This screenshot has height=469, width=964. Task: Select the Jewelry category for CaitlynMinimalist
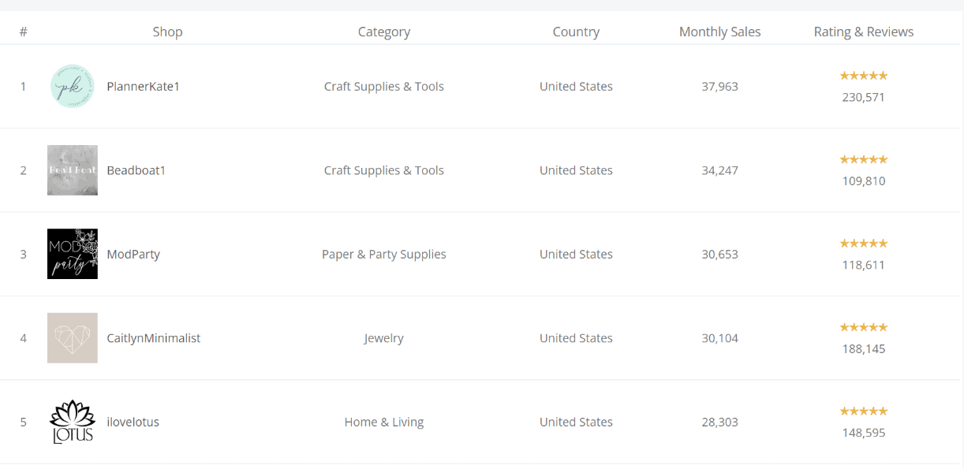pyautogui.click(x=384, y=337)
